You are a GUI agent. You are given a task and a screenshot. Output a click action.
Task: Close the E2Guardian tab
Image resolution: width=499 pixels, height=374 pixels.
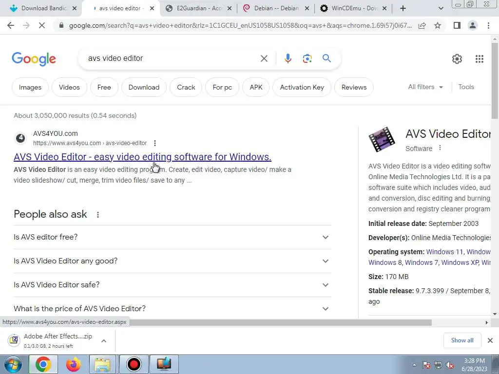tap(230, 9)
